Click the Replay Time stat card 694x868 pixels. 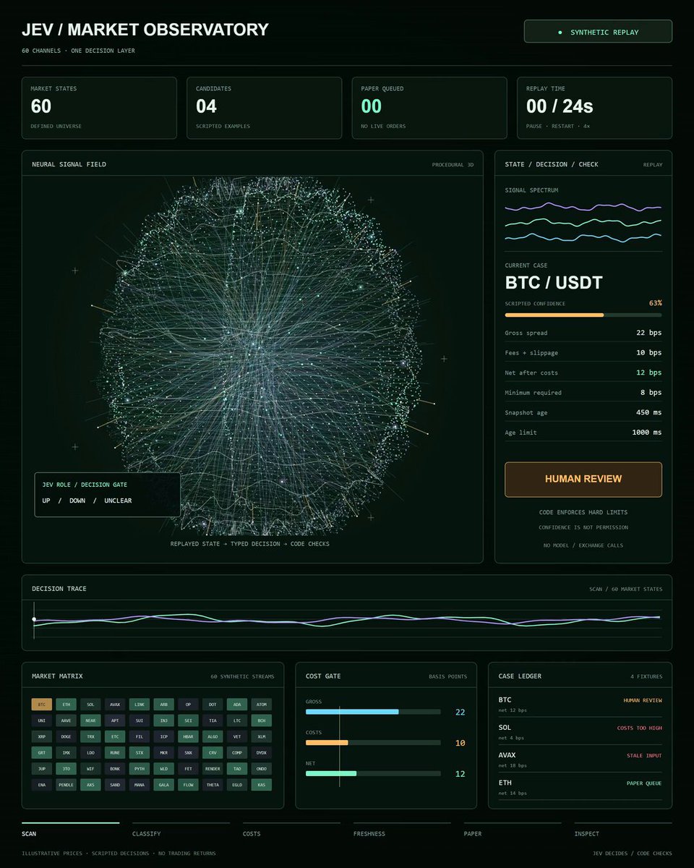tap(594, 108)
